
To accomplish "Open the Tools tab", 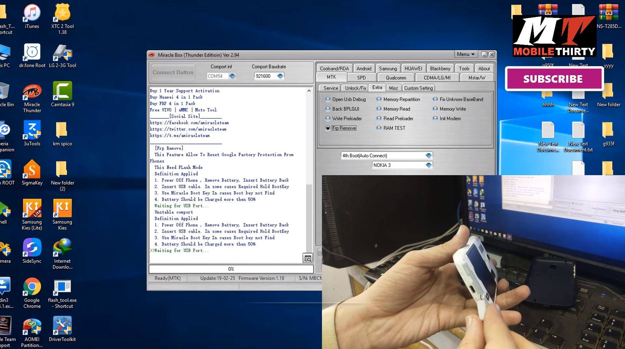I will coord(464,68).
